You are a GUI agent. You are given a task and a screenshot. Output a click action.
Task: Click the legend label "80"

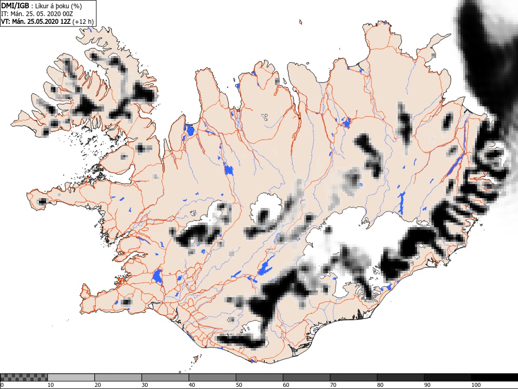click(x=380, y=385)
